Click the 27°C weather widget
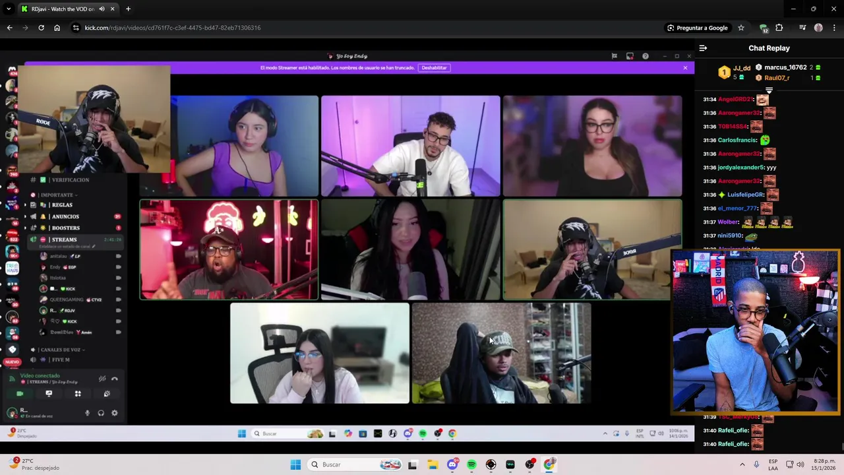The image size is (844, 475). (x=33, y=464)
